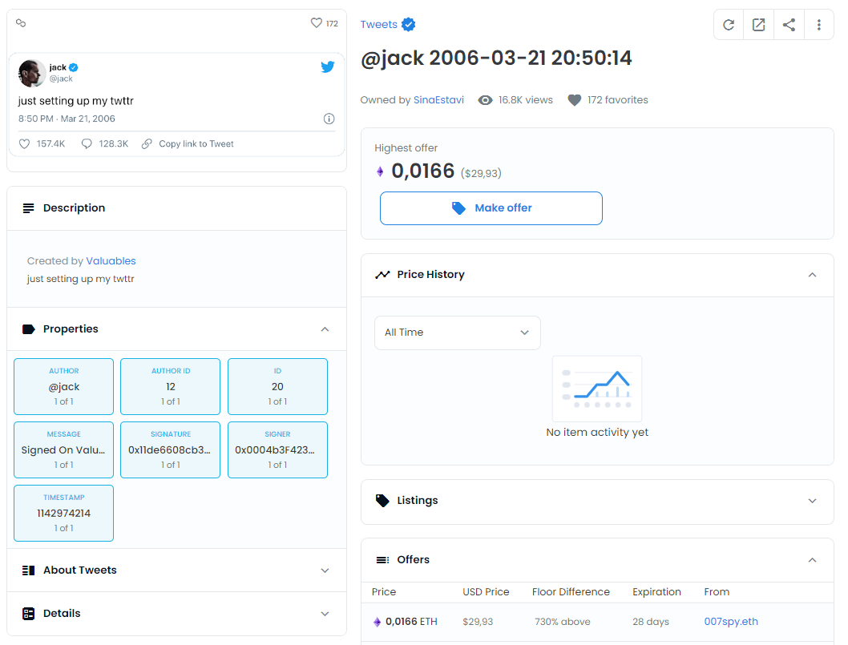
Task: Click the heart icon beside 172 favorites
Action: (575, 100)
